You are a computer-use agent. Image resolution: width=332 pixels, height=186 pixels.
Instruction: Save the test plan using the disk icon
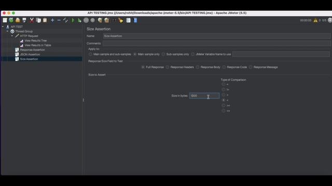tap(24, 20)
